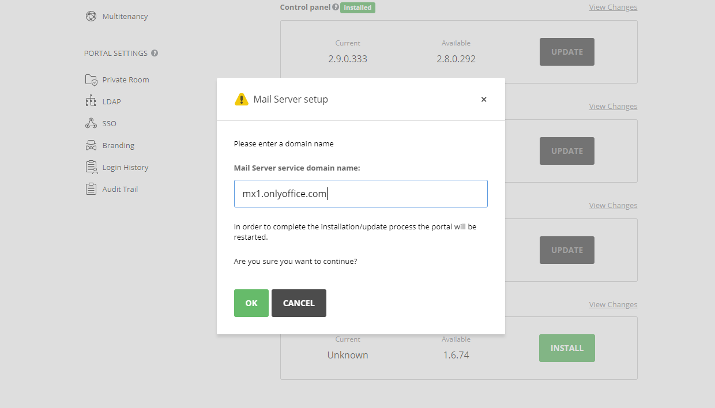
Task: Open View Changes link for Control panel
Action: point(613,7)
